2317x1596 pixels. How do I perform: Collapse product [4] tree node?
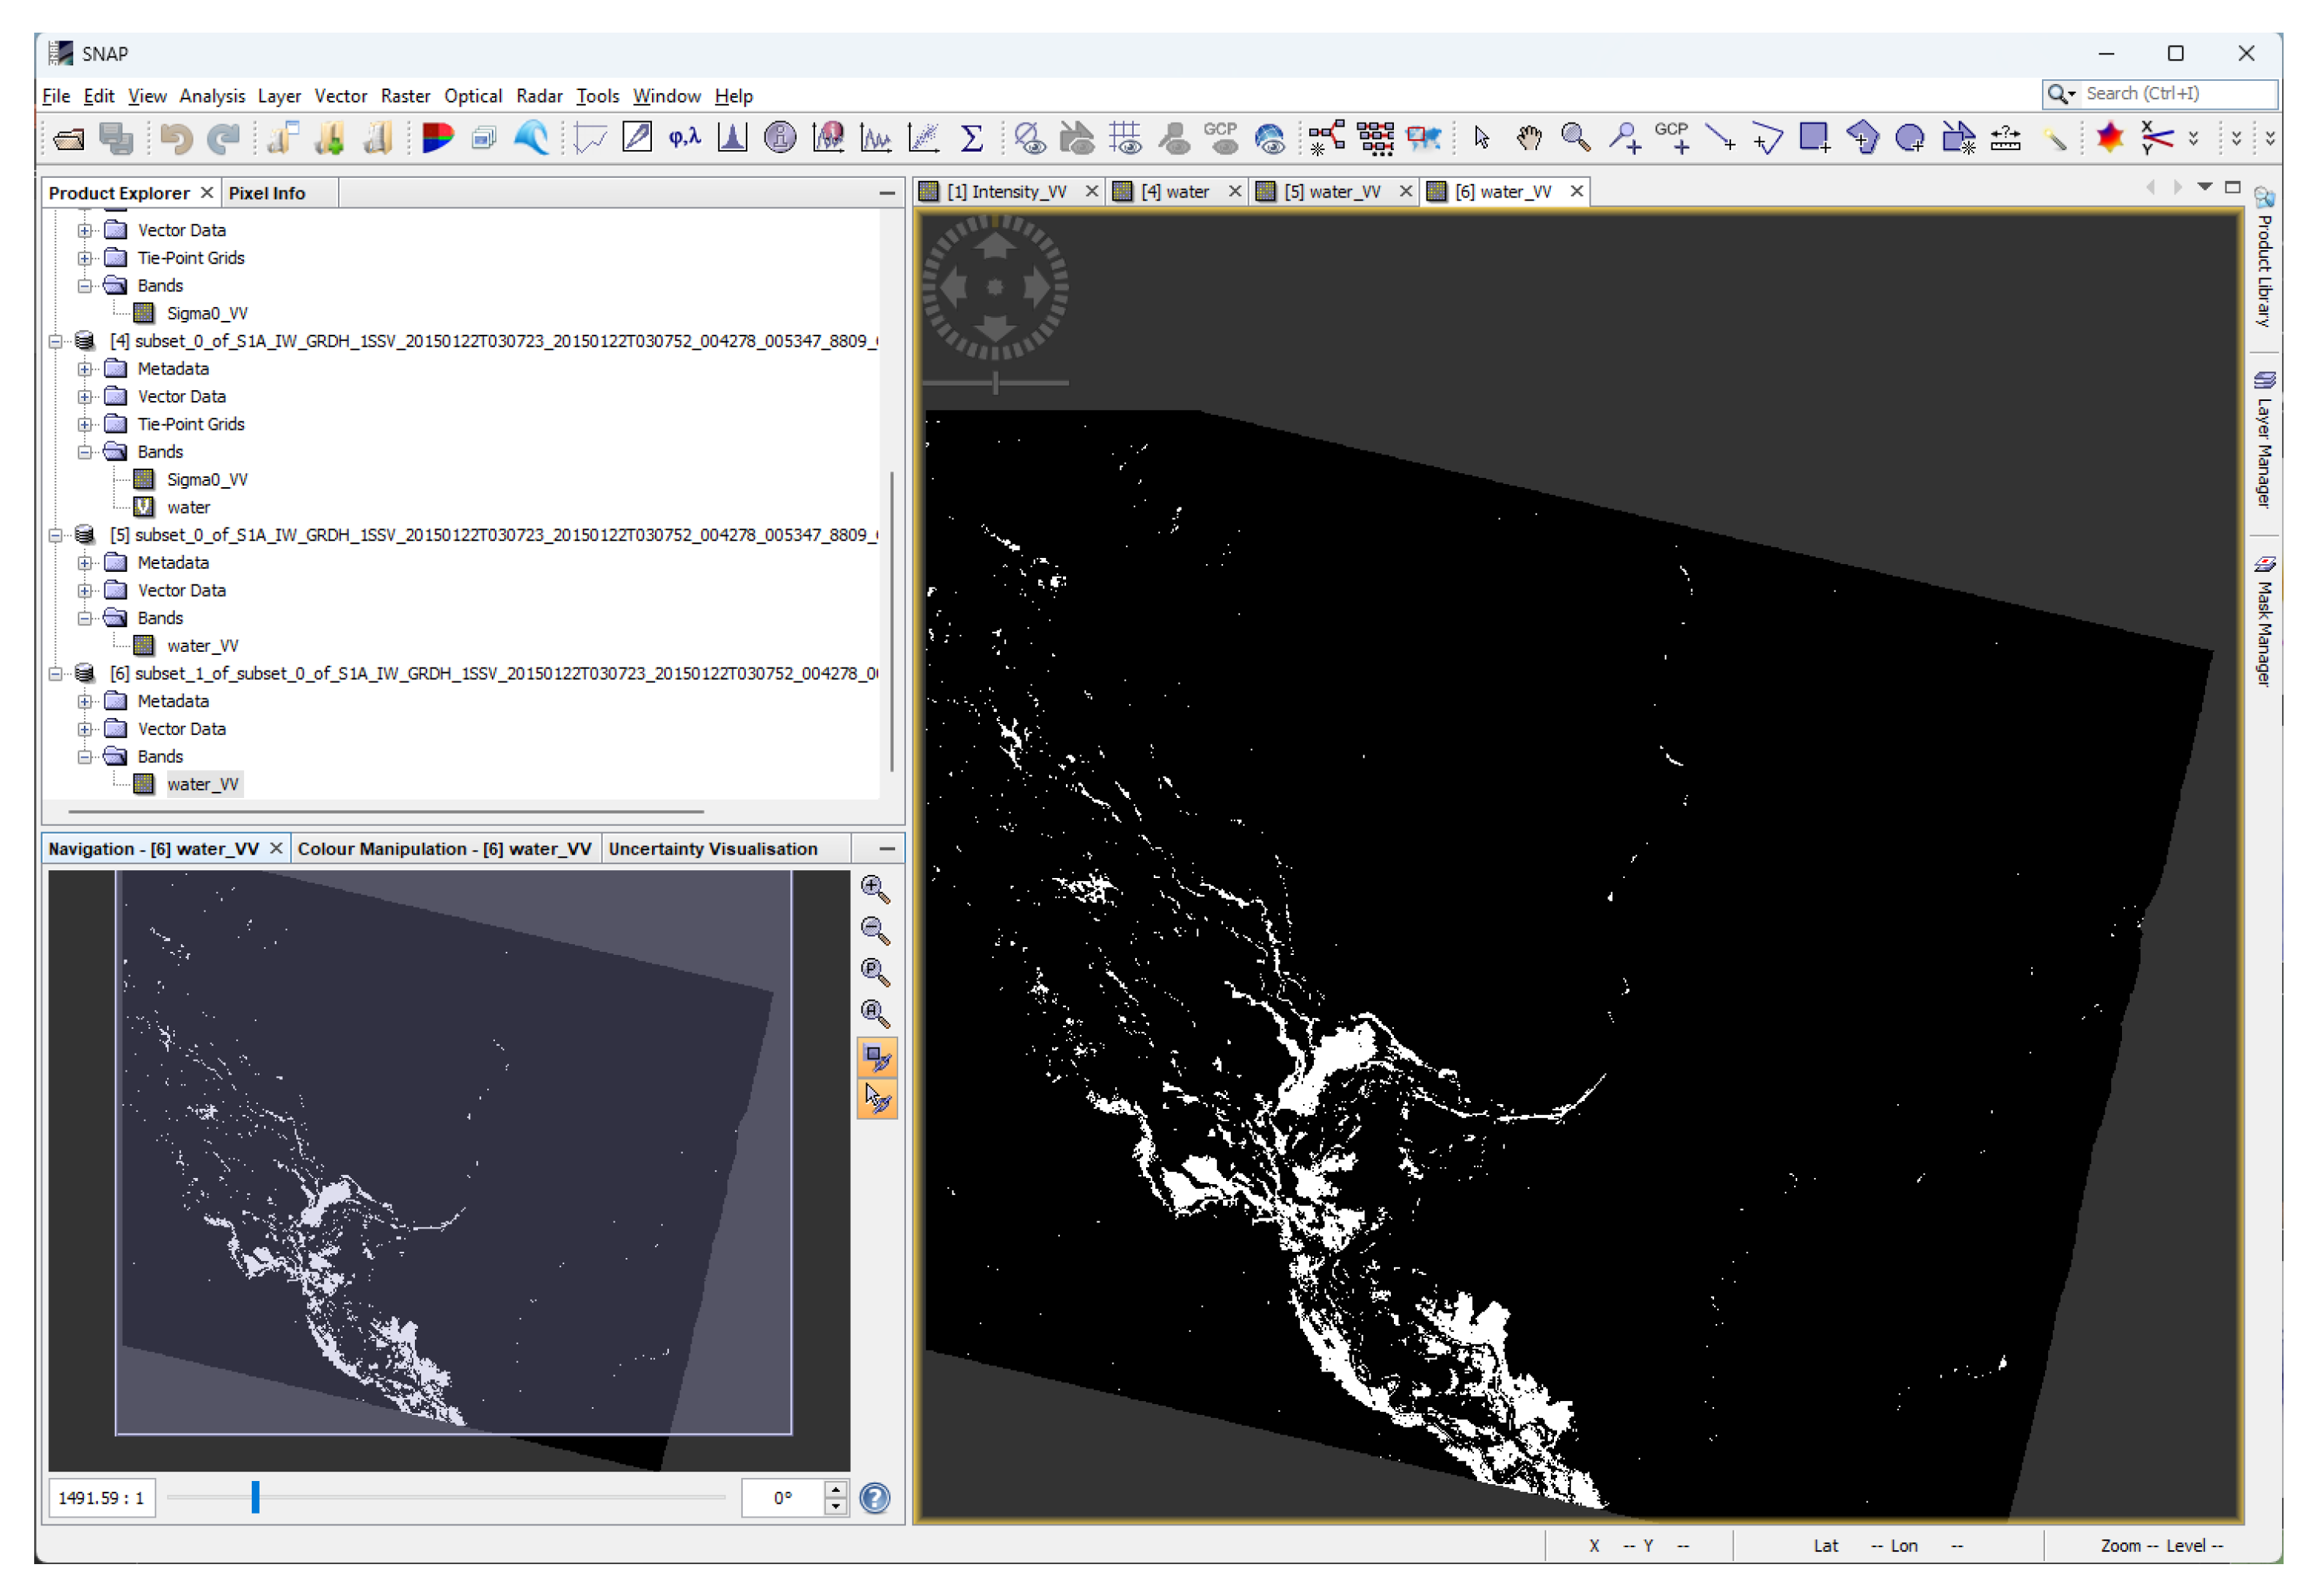(56, 342)
